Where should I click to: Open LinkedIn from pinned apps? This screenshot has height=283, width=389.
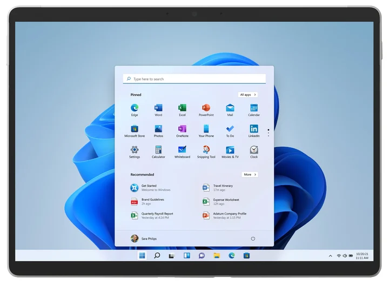(x=254, y=129)
